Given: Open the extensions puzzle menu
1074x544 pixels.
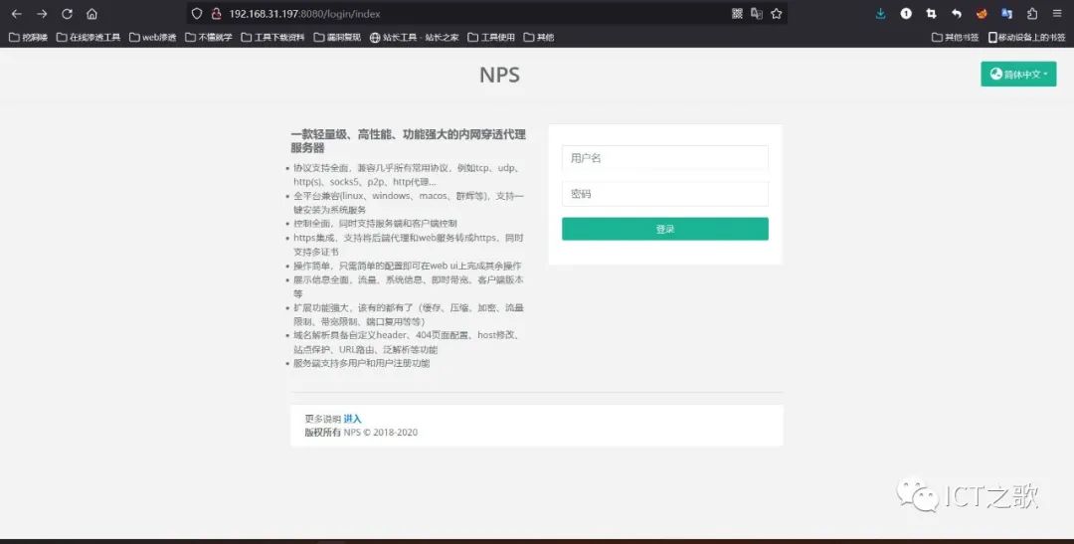Looking at the screenshot, I should tap(1032, 14).
